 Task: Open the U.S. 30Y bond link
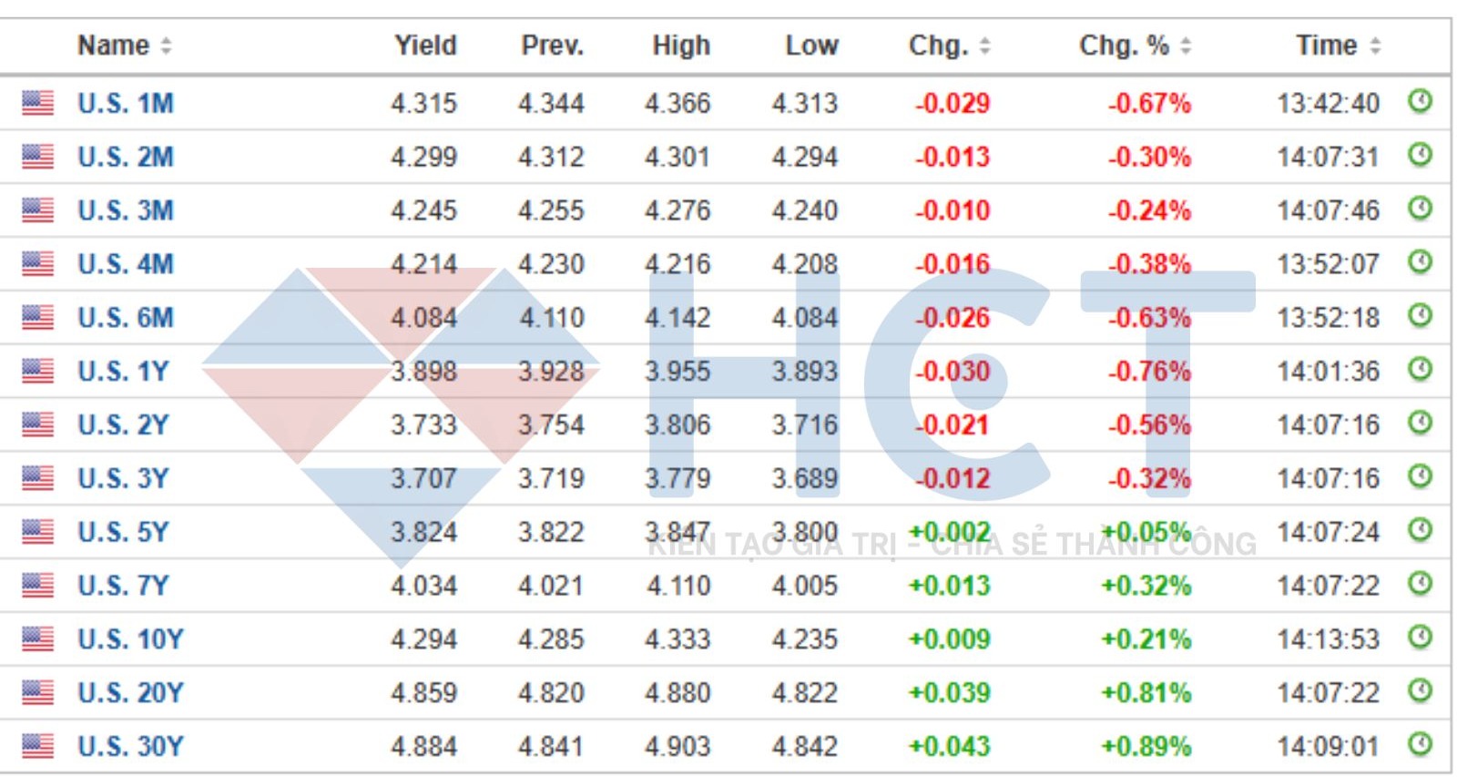point(130,747)
